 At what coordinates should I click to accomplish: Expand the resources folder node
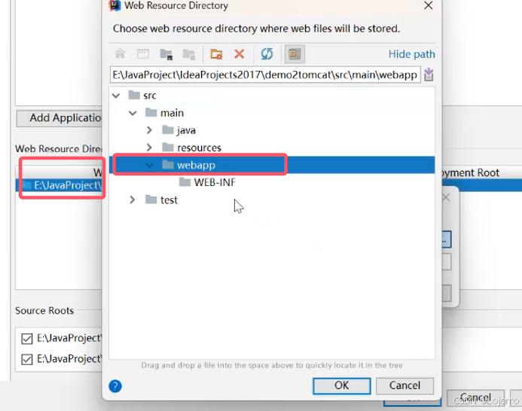149,148
